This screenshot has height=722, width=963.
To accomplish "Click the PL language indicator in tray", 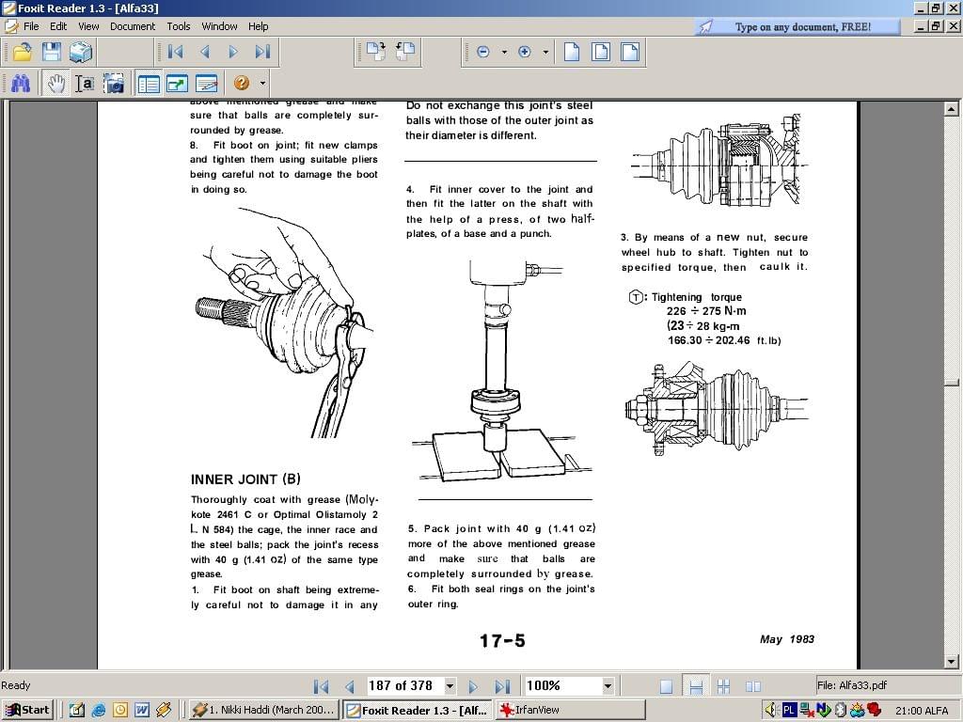I will pyautogui.click(x=789, y=711).
